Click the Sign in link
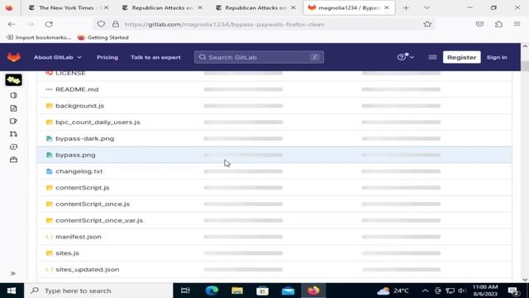The height and width of the screenshot is (298, 529). point(497,57)
